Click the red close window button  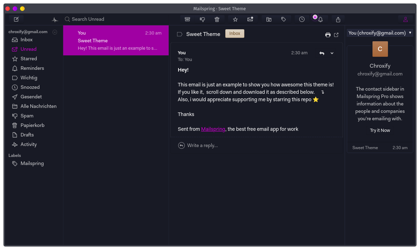pyautogui.click(x=8, y=8)
